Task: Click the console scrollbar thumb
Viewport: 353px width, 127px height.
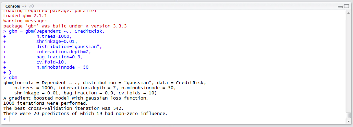Action: 348,115
